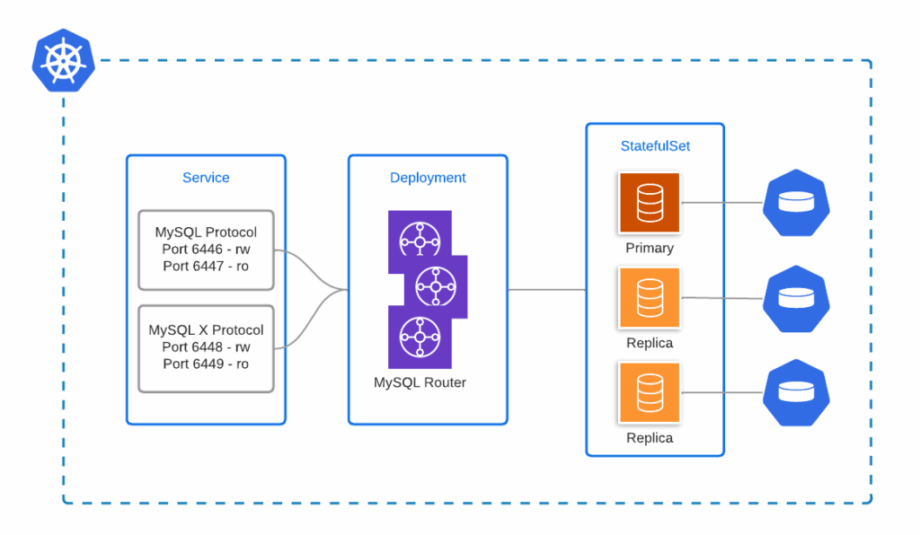Click the middle blue node heptagon icon
This screenshot has height=535, width=920.
(x=796, y=299)
